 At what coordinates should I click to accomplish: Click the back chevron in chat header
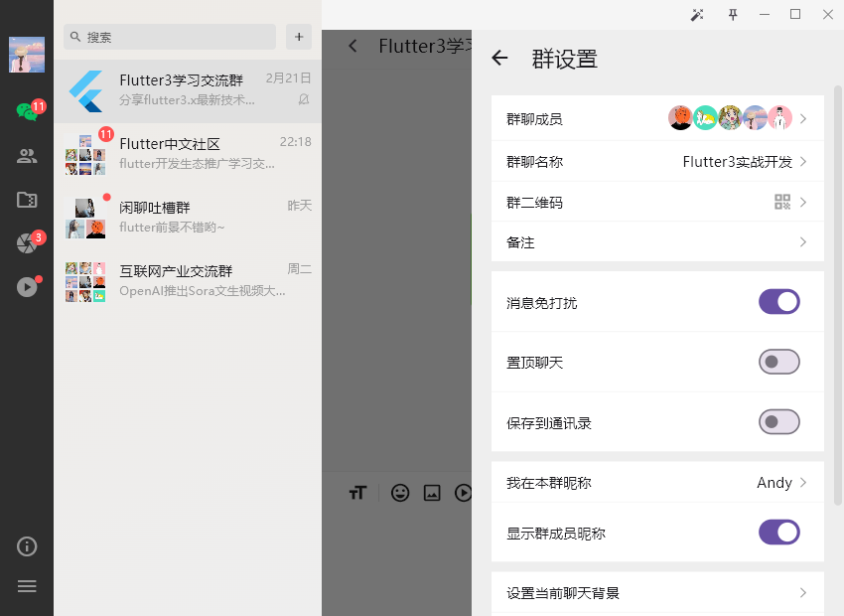tap(353, 46)
